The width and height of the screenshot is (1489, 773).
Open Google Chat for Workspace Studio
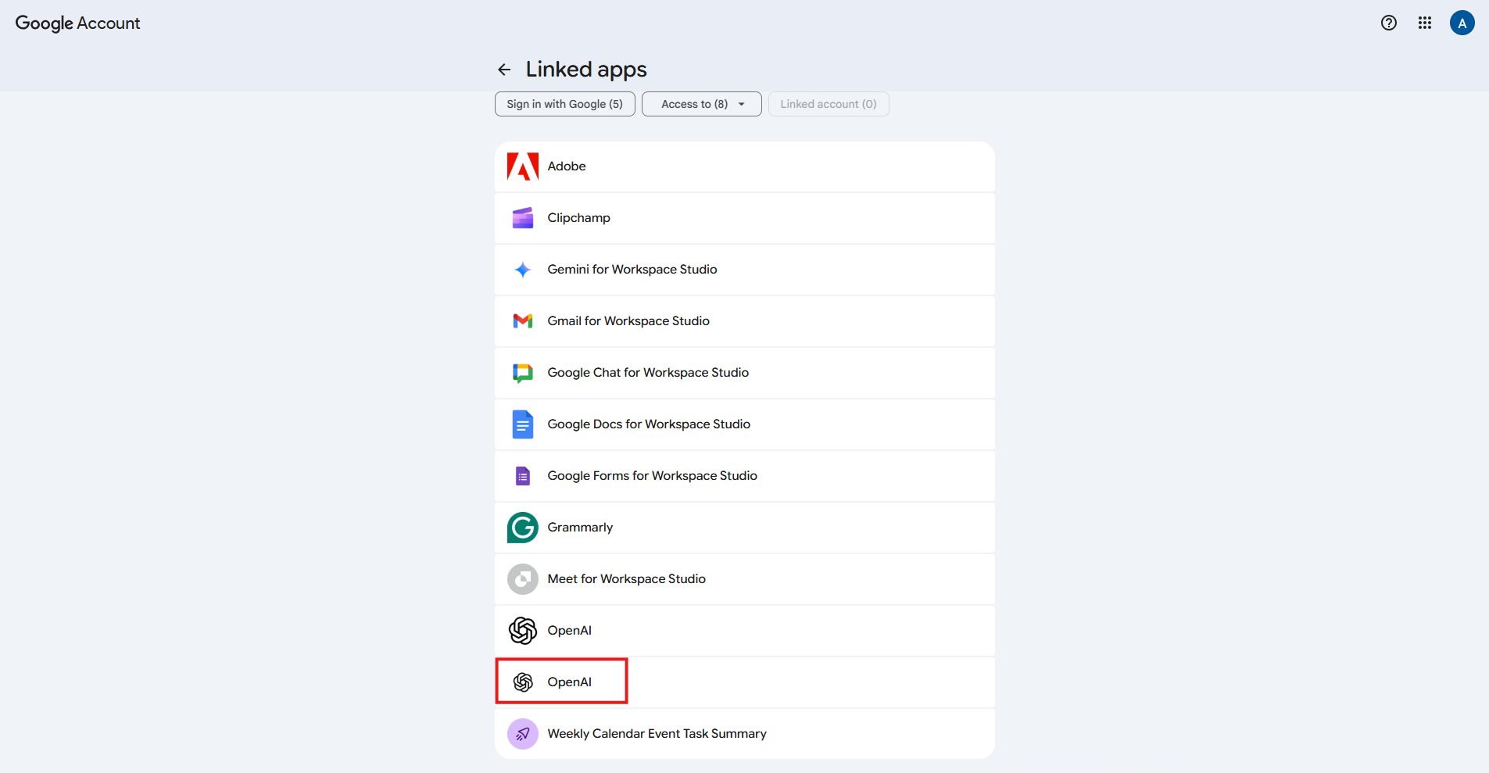(x=745, y=373)
